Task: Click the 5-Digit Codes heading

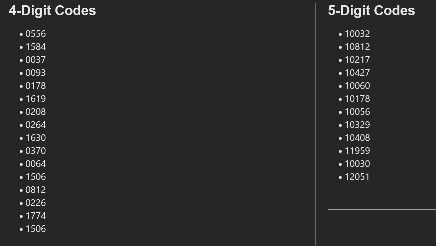Action: tap(372, 11)
